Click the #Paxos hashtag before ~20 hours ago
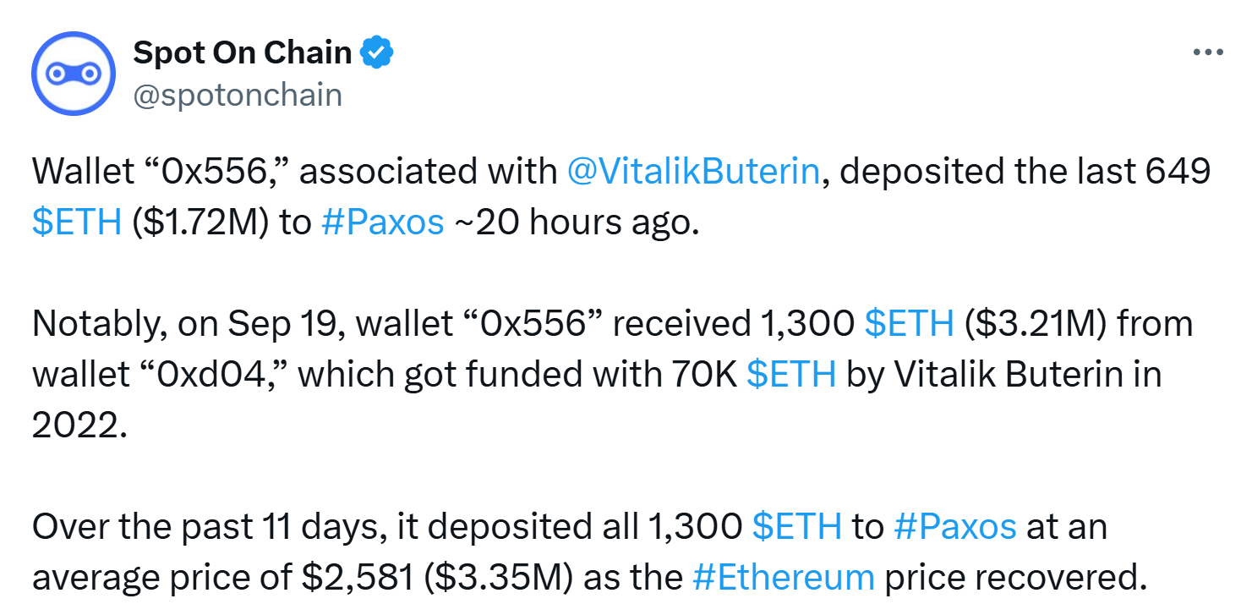1252x615 pixels. click(384, 222)
